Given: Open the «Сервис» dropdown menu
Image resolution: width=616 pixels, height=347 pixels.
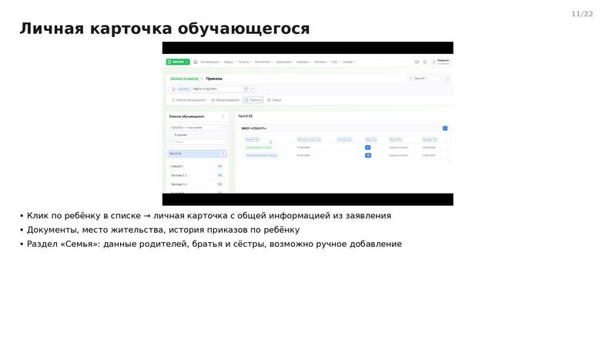Looking at the screenshot, I should click(x=350, y=62).
